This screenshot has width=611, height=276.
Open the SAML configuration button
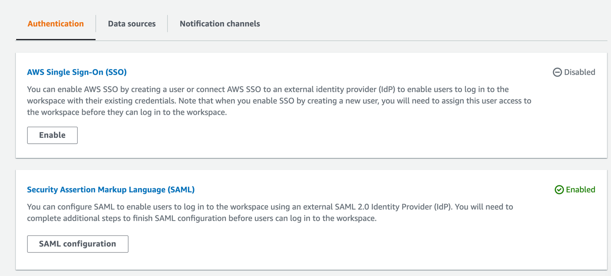coord(77,244)
